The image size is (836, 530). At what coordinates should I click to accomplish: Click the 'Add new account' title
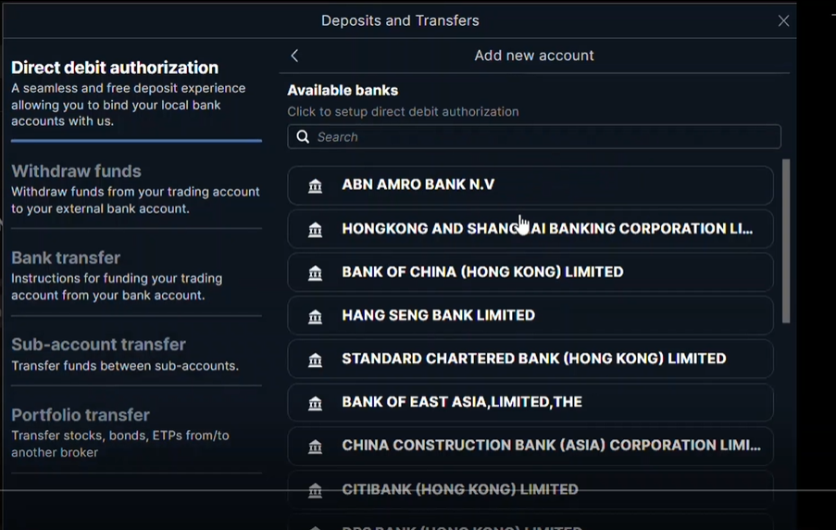(x=534, y=56)
